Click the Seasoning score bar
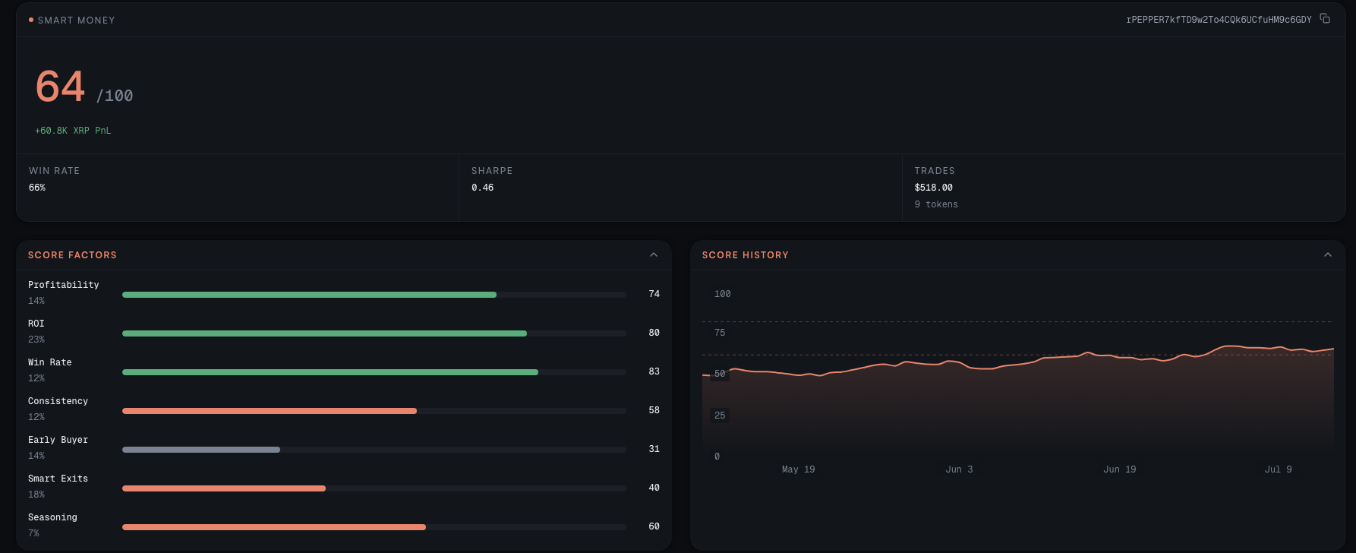Screen dimensions: 1356x553 (x=374, y=526)
